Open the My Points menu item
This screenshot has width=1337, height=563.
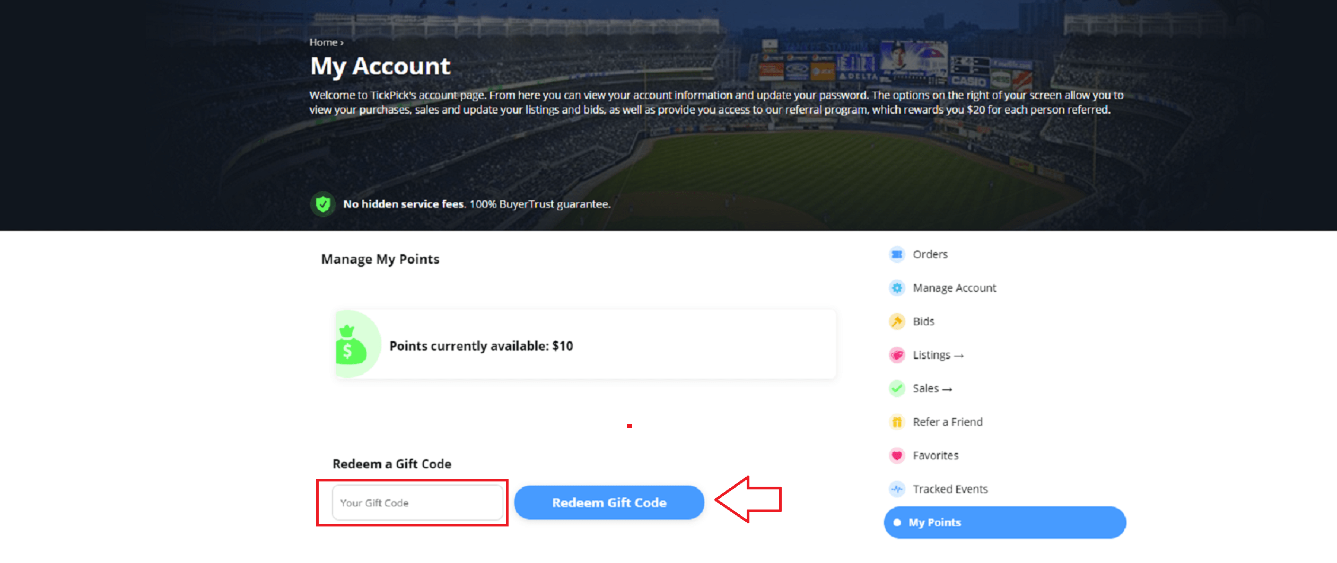point(1005,522)
